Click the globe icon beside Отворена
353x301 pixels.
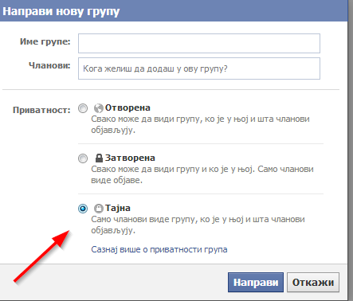coord(99,108)
